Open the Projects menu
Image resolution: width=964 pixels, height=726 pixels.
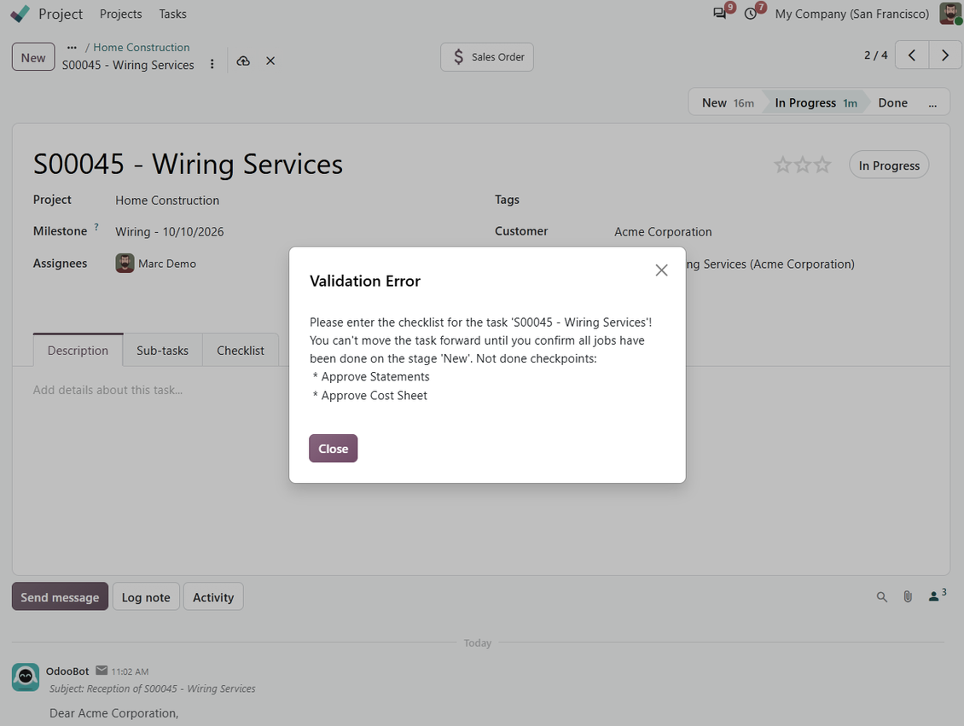(x=120, y=14)
